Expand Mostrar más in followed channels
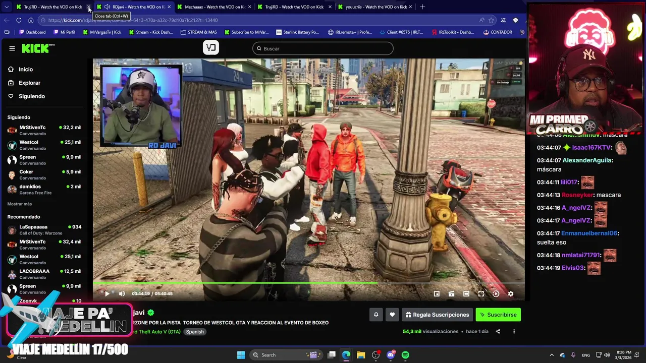This screenshot has height=363, width=646. [x=20, y=204]
